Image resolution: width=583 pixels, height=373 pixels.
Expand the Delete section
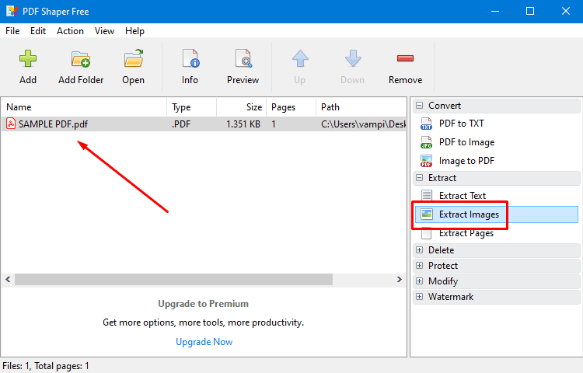(x=420, y=249)
